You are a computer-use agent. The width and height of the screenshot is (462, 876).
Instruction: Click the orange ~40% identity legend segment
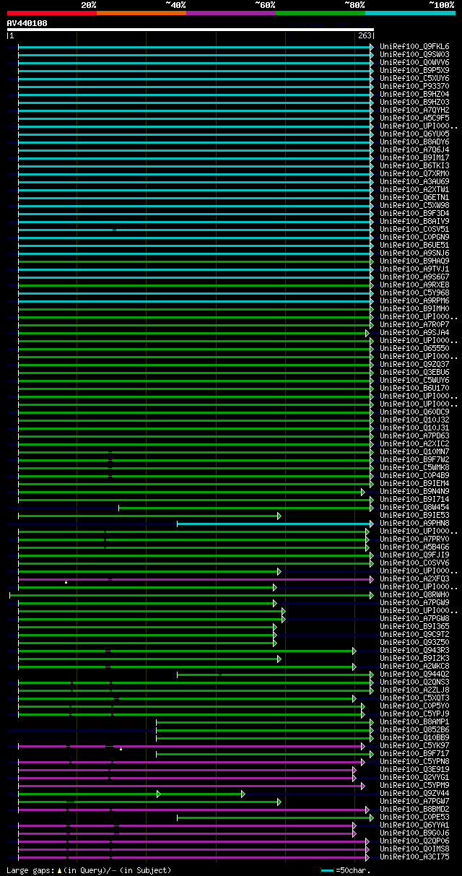click(141, 13)
